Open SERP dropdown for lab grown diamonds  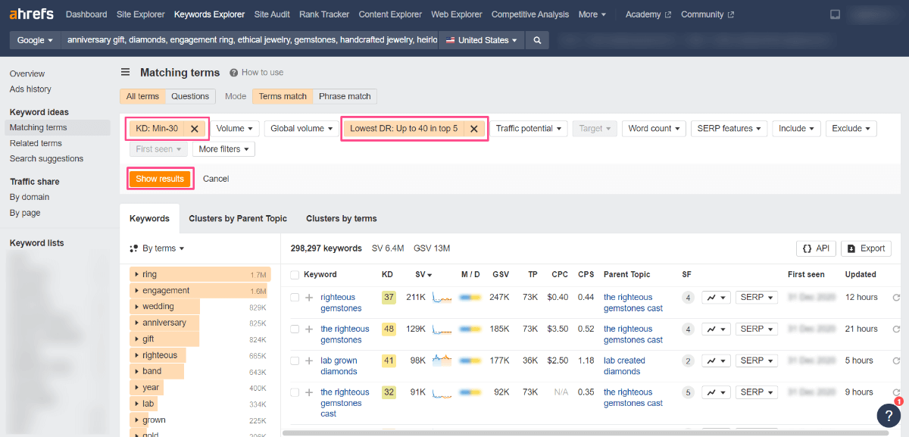point(757,361)
